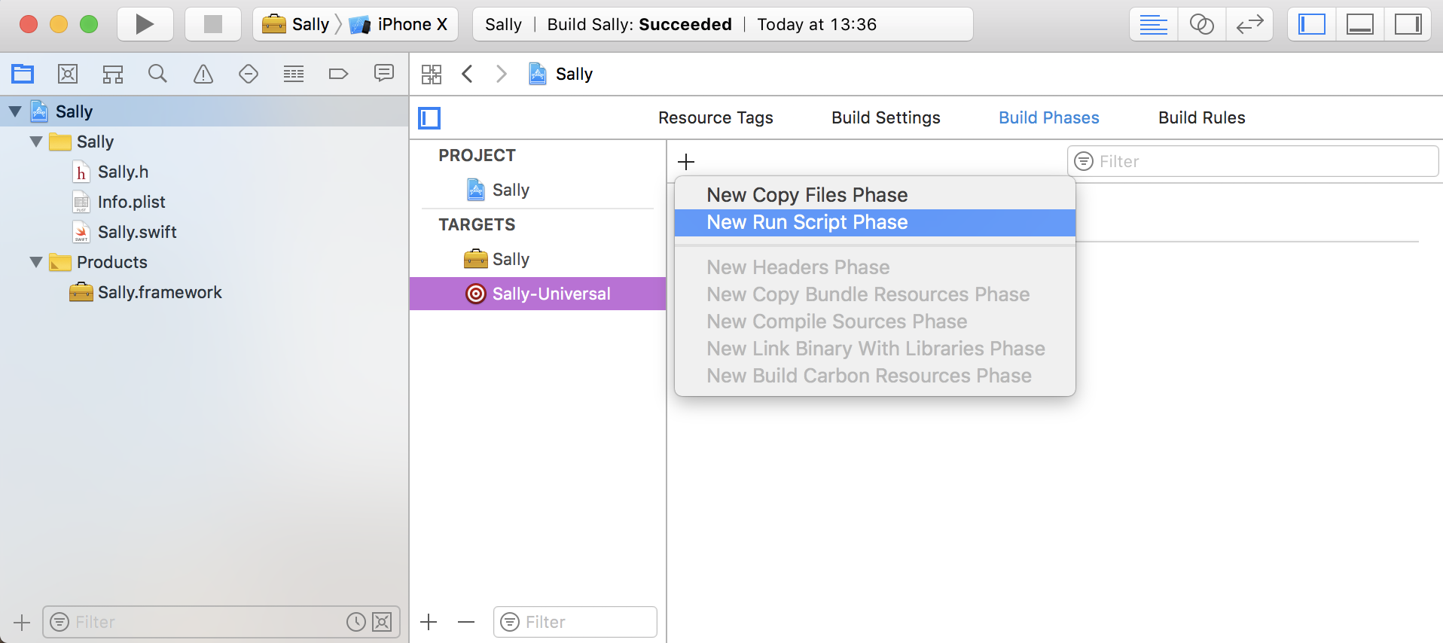Select the Sally framework target
Viewport: 1443px width, 643px height.
[x=510, y=259]
